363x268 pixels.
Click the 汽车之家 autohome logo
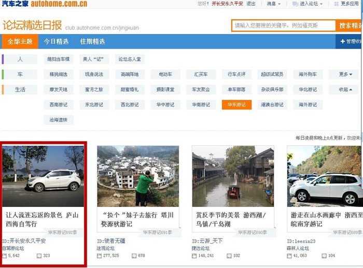coord(44,4)
